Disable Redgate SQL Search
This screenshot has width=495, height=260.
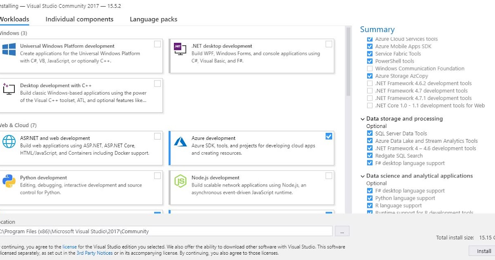coord(370,156)
